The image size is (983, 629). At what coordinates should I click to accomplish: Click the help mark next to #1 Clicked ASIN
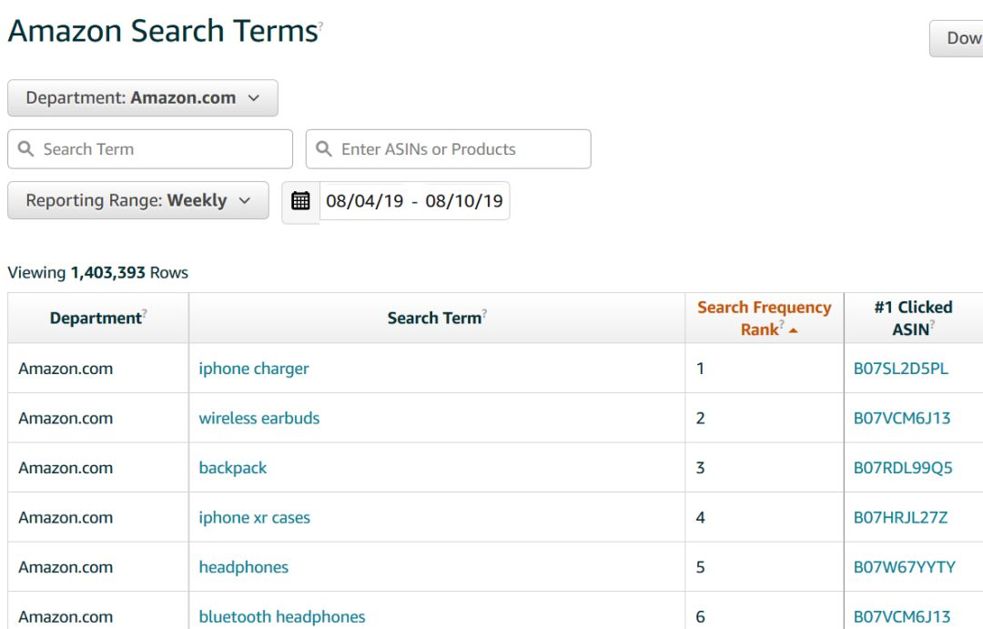pyautogui.click(x=932, y=323)
